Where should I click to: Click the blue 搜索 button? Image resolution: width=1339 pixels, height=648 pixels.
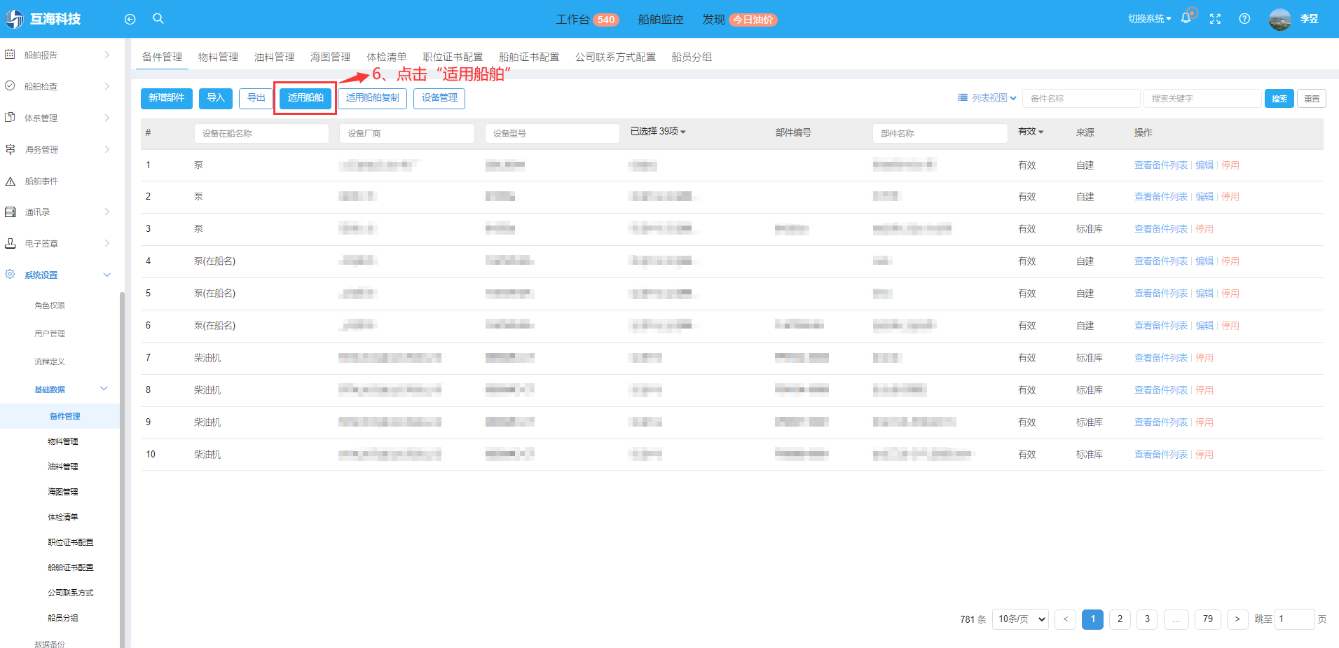tap(1279, 99)
